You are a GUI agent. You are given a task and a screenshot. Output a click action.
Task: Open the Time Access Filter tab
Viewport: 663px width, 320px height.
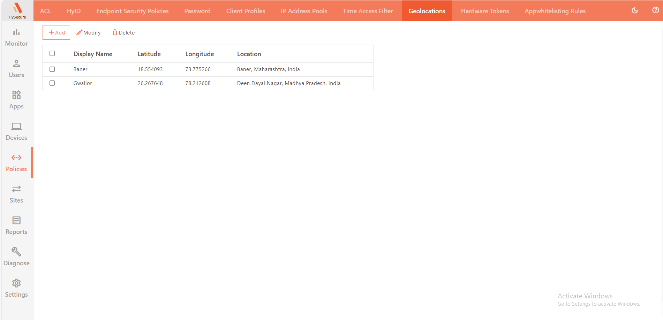tap(368, 11)
